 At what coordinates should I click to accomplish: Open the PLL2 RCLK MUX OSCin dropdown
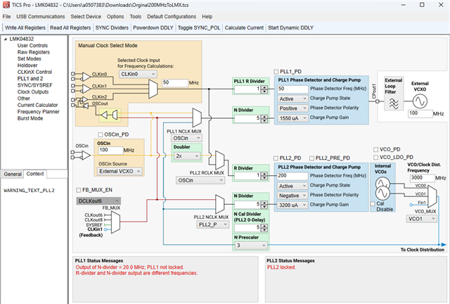[x=200, y=180]
